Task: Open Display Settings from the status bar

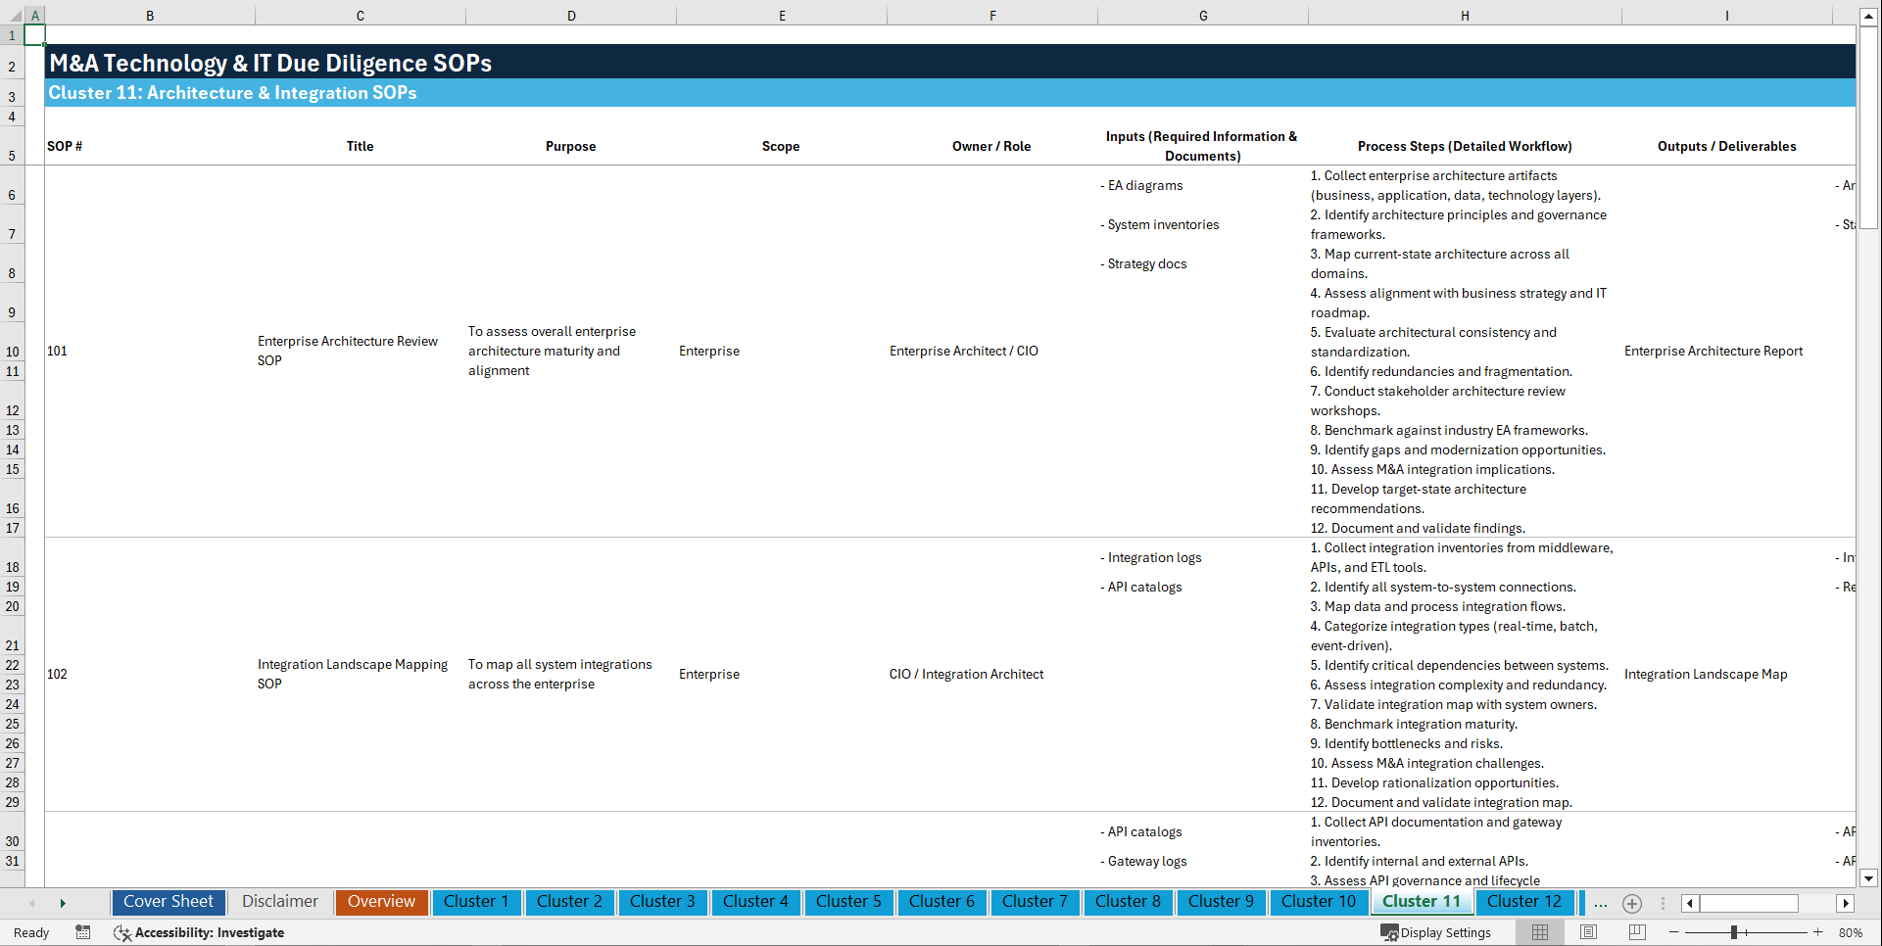Action: pos(1436,932)
